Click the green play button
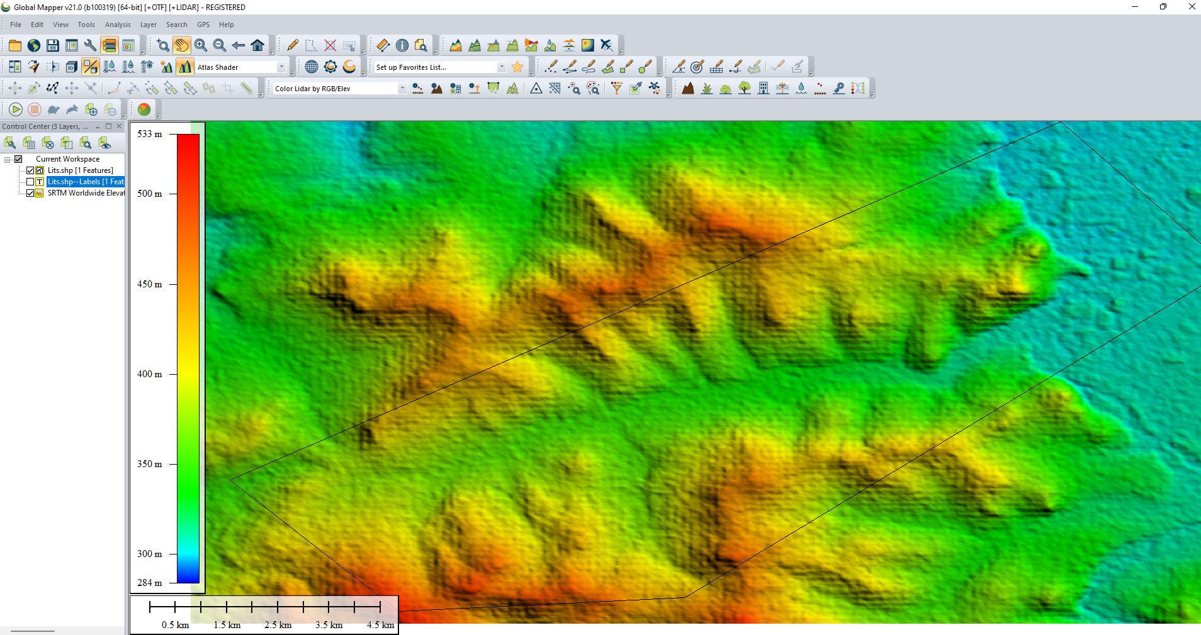The height and width of the screenshot is (635, 1201). (x=16, y=109)
